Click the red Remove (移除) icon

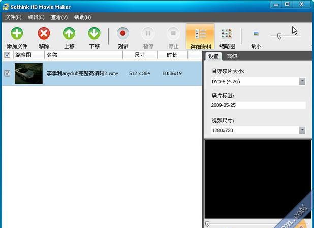point(44,33)
